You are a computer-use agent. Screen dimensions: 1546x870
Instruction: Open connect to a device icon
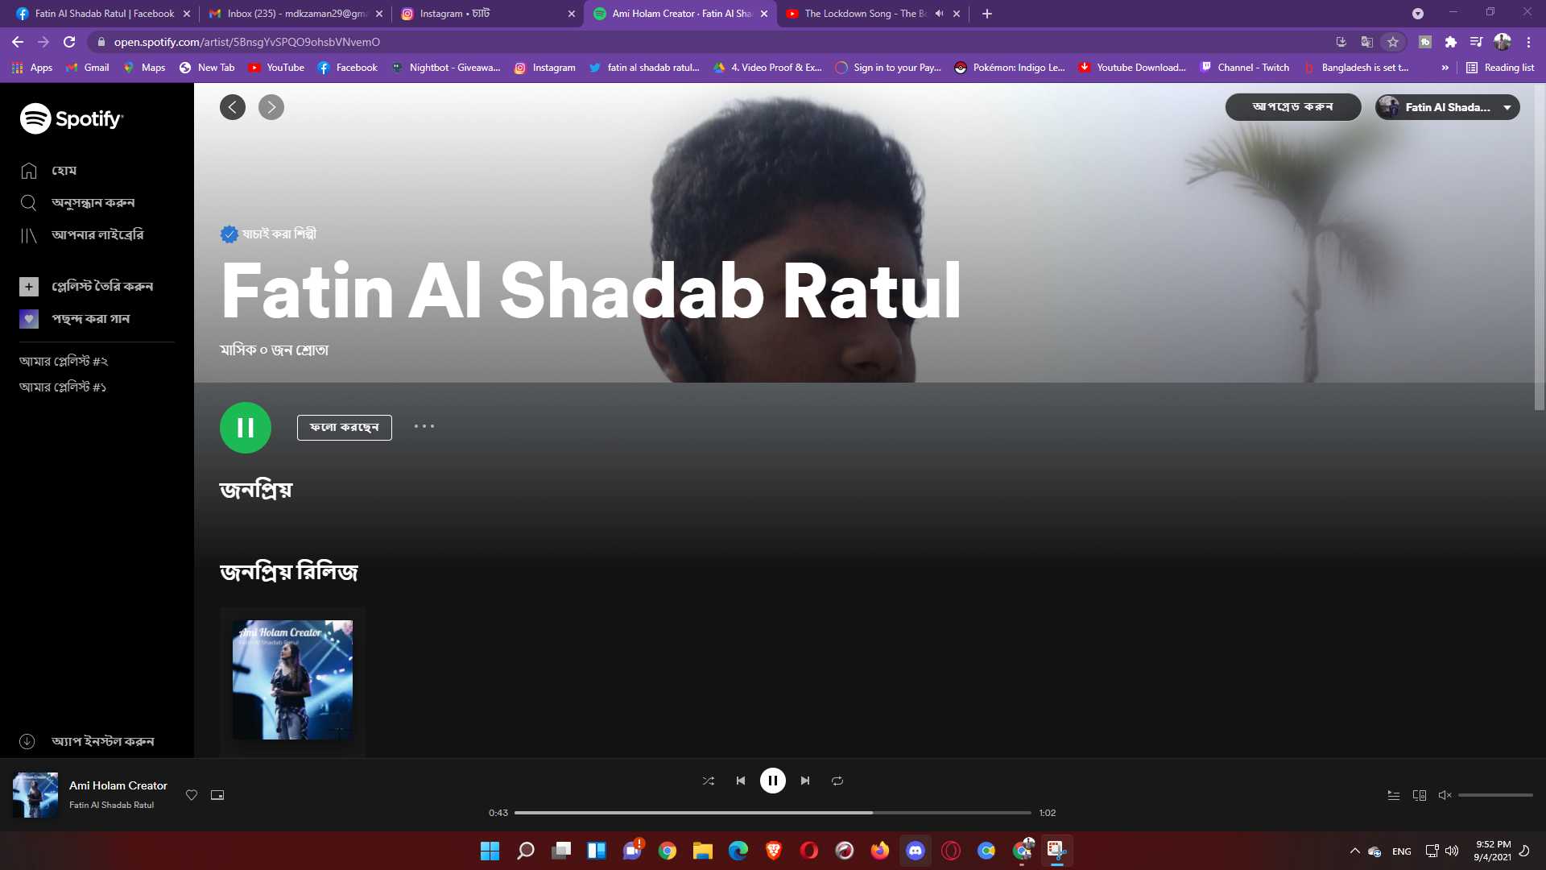point(1420,795)
